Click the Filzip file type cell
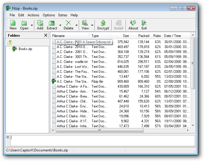Screen dimensions: 204x161 pos(97,82)
